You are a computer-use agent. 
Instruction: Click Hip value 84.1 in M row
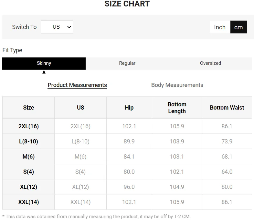point(129,157)
